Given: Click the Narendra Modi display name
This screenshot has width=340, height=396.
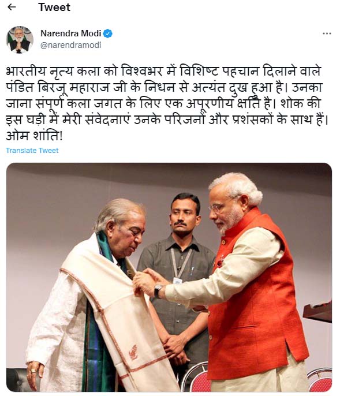Looking at the screenshot, I should click(x=71, y=33).
